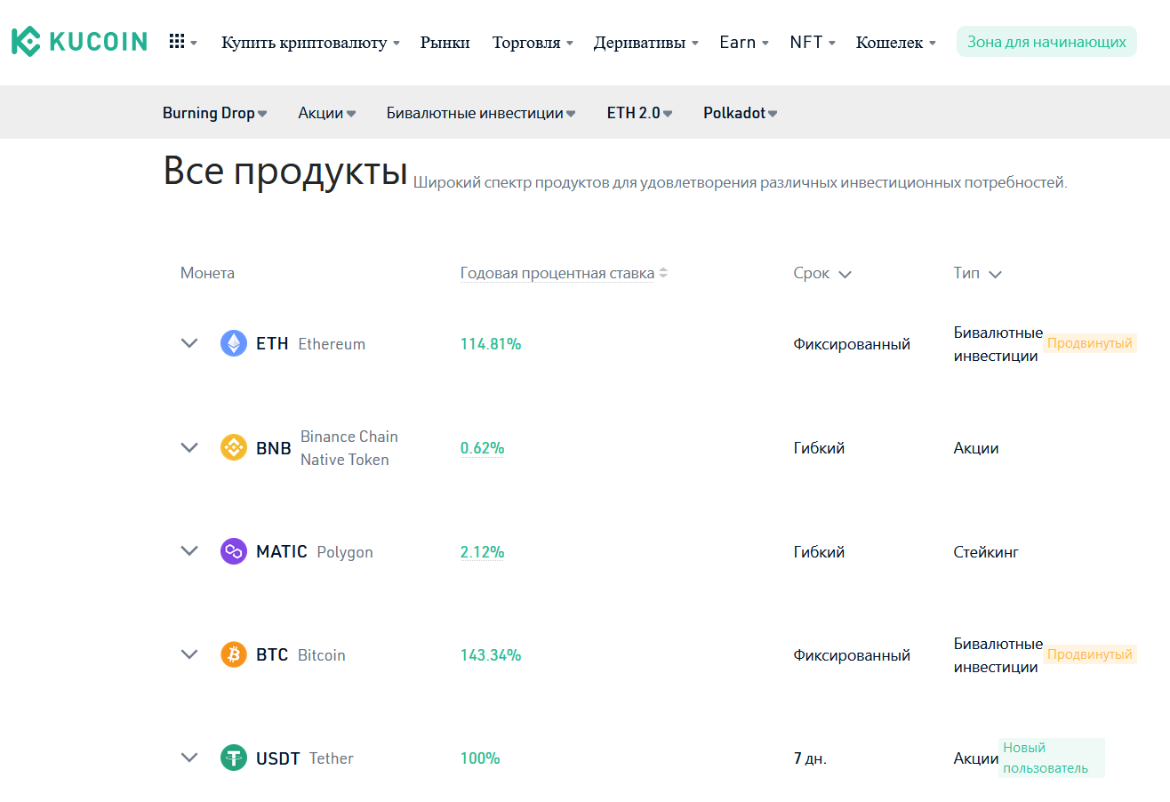
Task: Open the NFT menu
Action: 813,43
